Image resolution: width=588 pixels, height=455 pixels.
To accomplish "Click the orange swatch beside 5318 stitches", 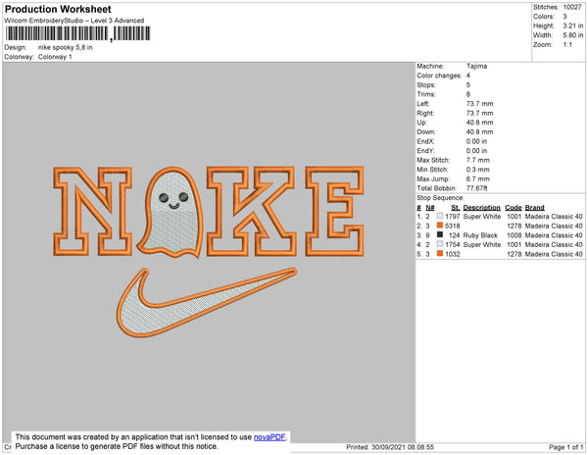I will [x=440, y=226].
